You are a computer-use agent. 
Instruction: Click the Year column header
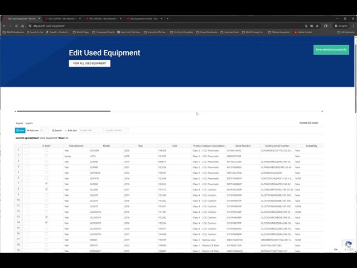[140, 146]
